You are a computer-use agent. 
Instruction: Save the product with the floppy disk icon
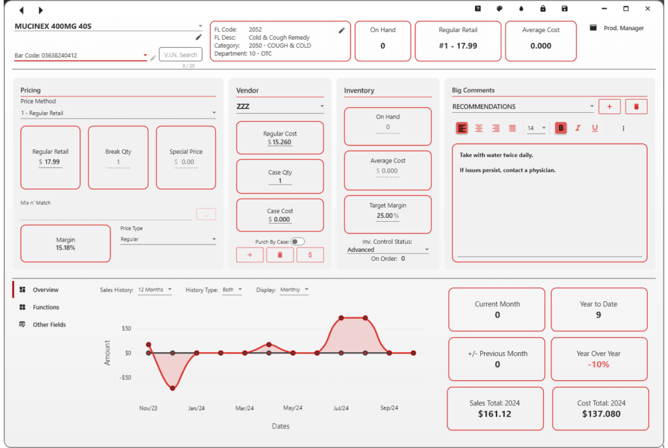[x=564, y=8]
